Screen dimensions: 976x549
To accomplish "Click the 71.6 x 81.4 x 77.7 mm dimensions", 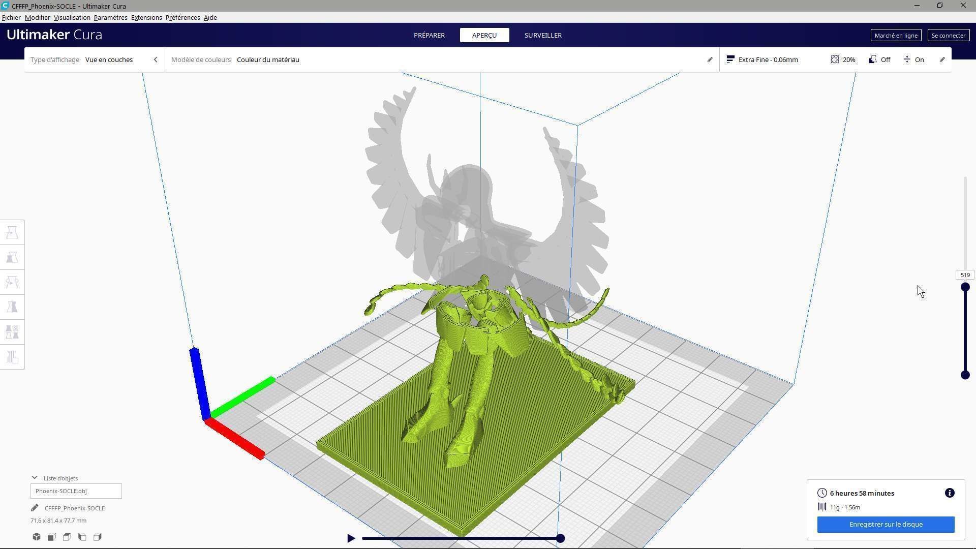I will tap(58, 521).
